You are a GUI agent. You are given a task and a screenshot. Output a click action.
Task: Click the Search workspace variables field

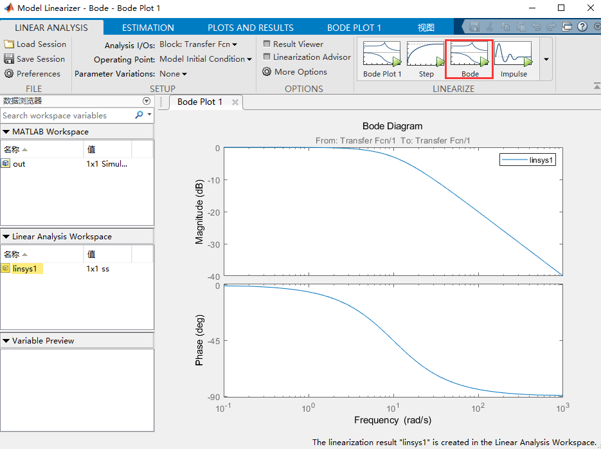tap(67, 115)
